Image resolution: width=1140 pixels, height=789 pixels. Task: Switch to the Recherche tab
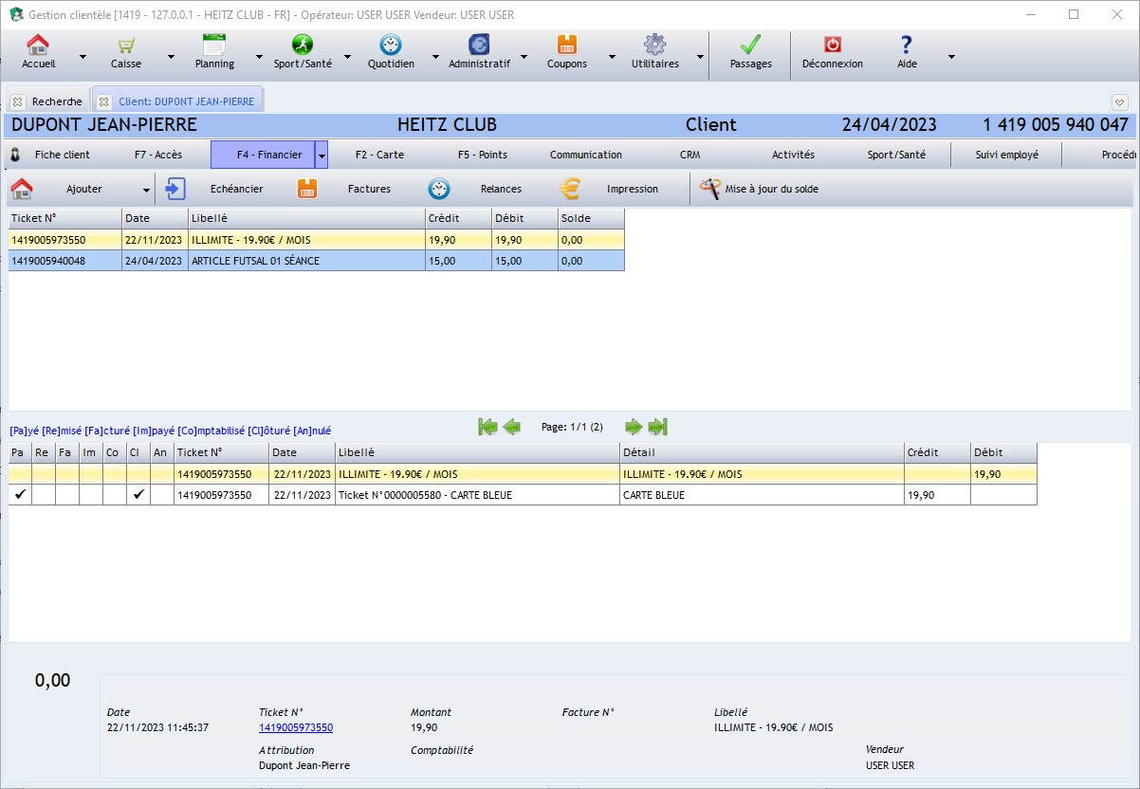(x=56, y=101)
